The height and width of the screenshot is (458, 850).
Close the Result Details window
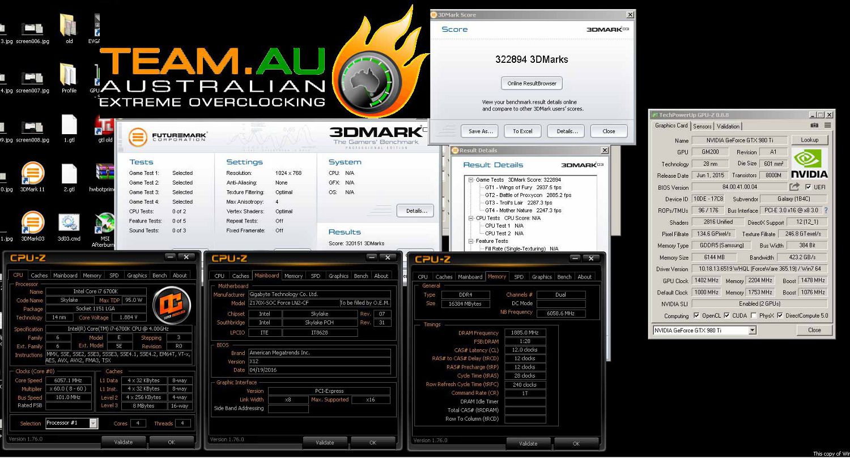[605, 151]
